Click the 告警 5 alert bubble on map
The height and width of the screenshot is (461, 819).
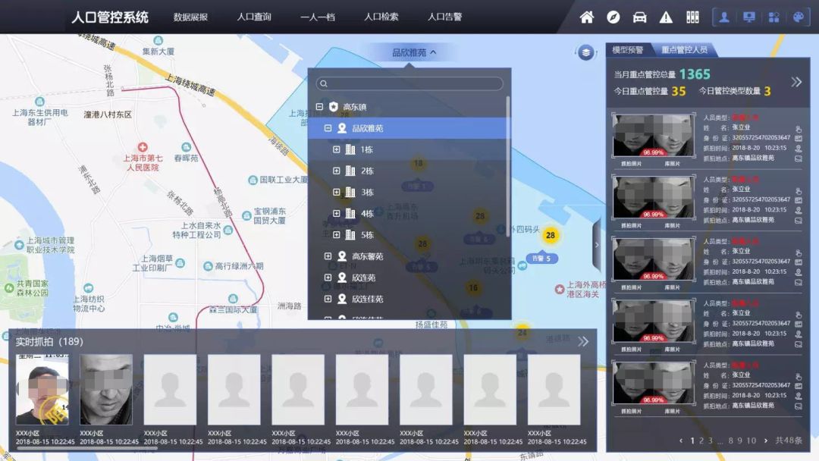pyautogui.click(x=541, y=259)
